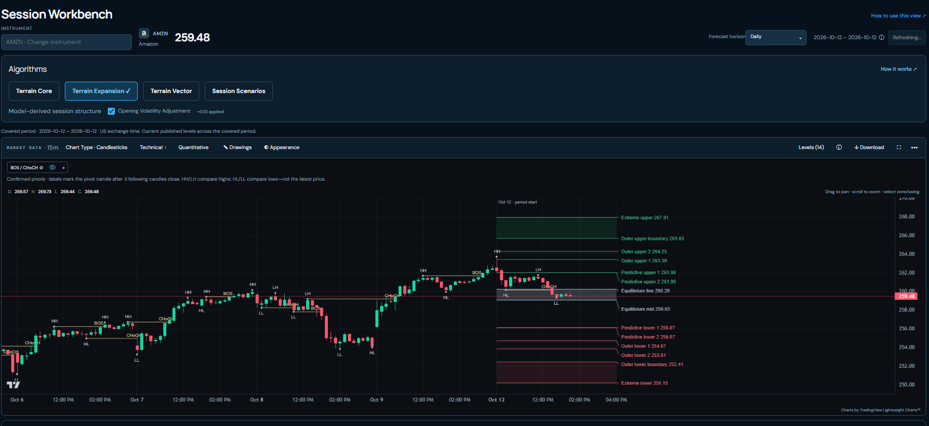This screenshot has width=929, height=426.
Task: Open the Drawings tools menu
Action: [237, 147]
